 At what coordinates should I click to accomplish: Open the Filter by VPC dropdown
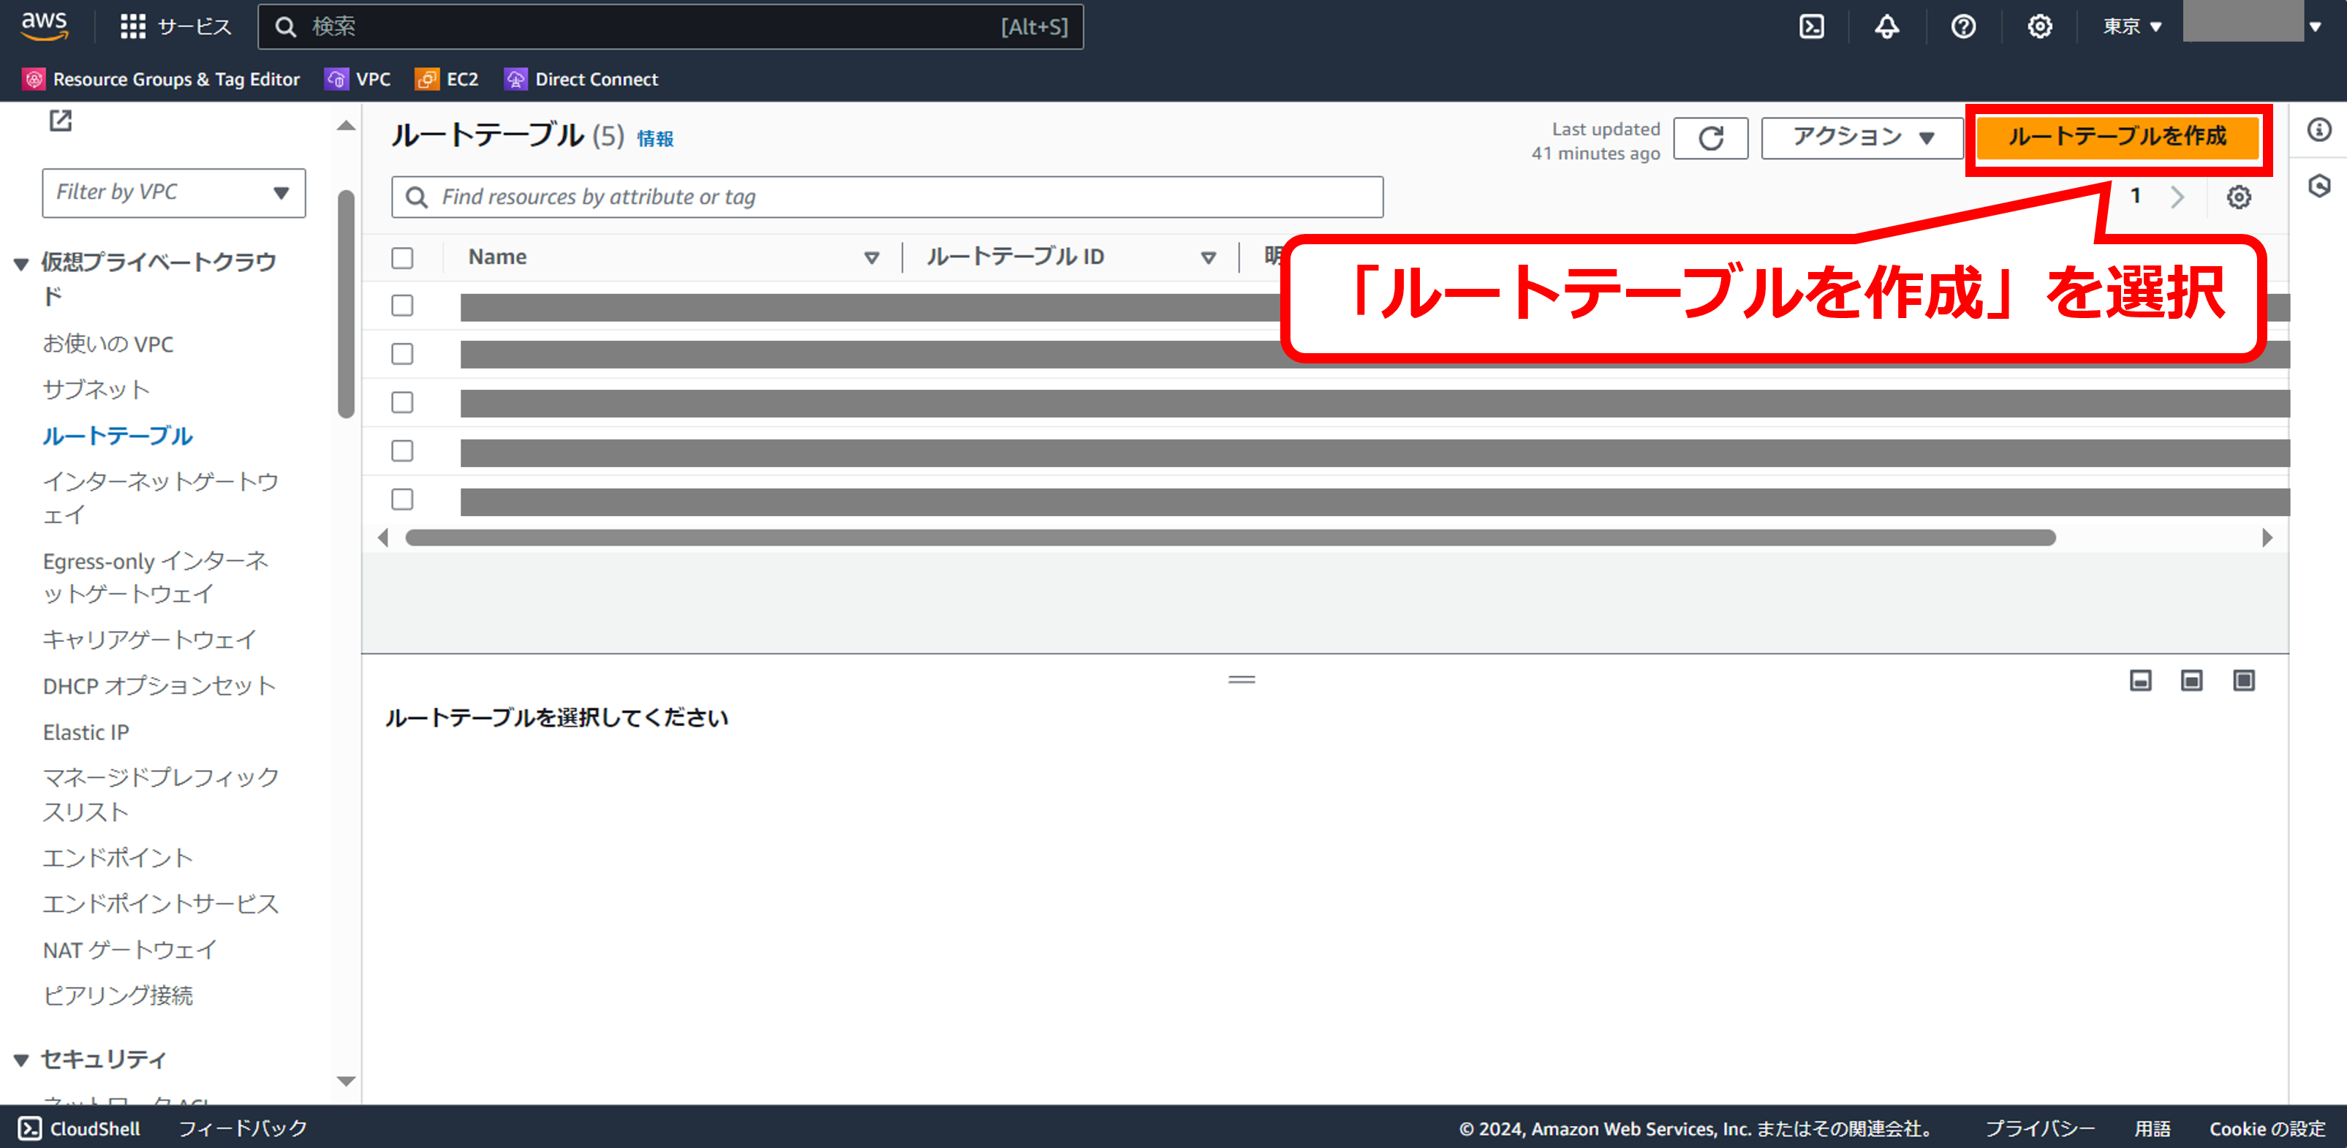coord(173,192)
